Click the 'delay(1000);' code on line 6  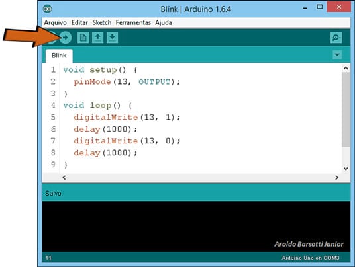105,130
